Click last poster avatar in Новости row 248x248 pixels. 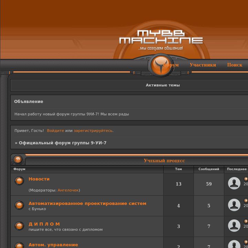click(x=234, y=183)
